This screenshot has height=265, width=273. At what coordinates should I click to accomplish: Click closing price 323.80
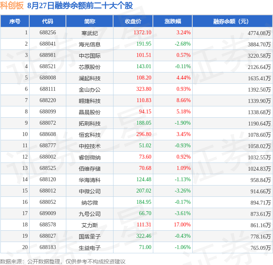pos(144,89)
